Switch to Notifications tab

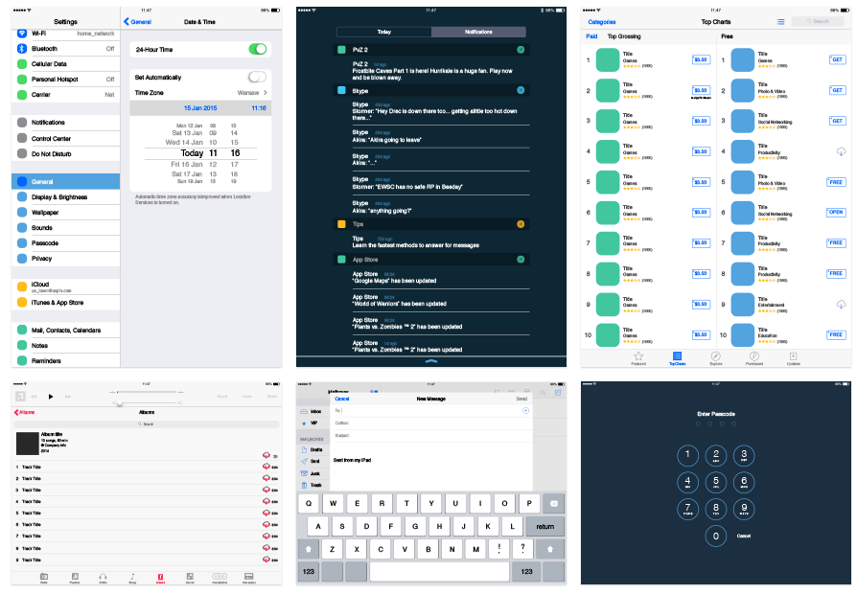tap(478, 32)
